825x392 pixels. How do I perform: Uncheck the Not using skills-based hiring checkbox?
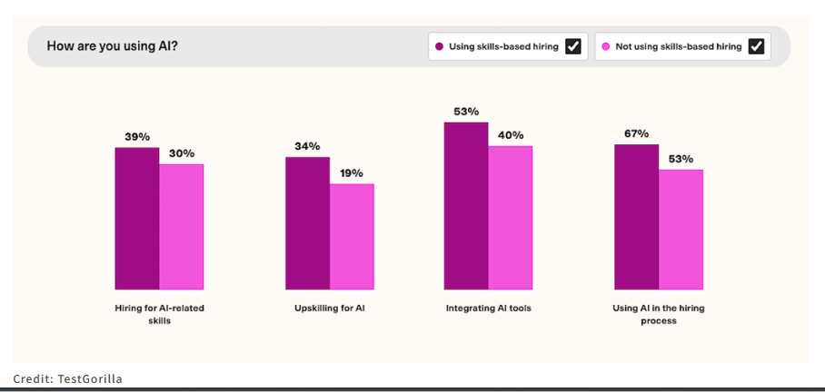756,47
